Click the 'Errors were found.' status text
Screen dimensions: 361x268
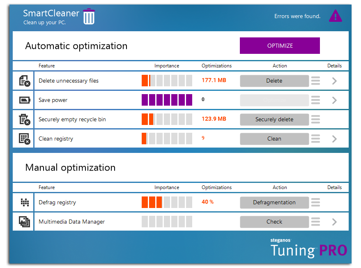pyautogui.click(x=297, y=16)
